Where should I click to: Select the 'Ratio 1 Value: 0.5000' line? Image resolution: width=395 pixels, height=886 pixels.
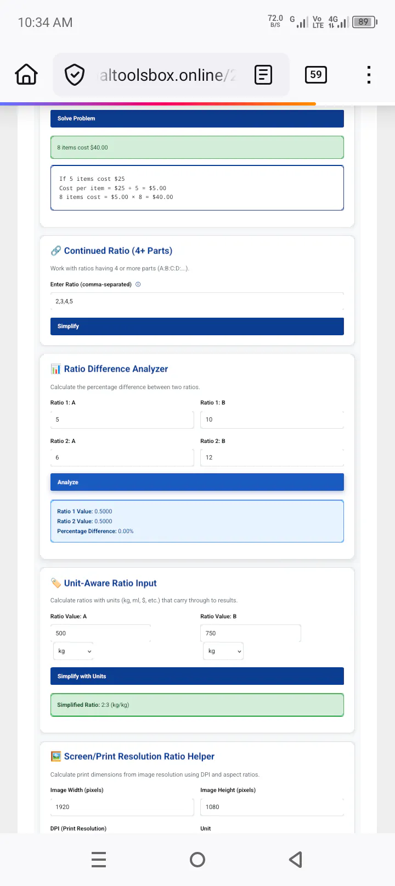84,511
